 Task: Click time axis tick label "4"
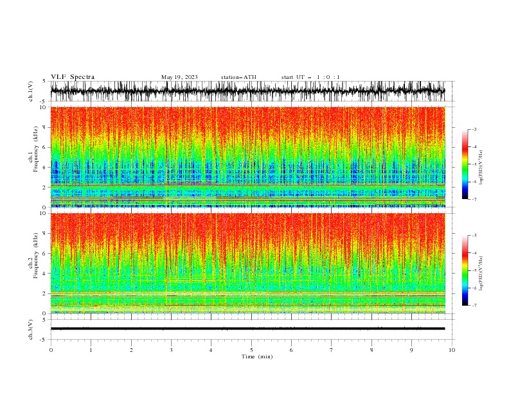click(x=211, y=350)
